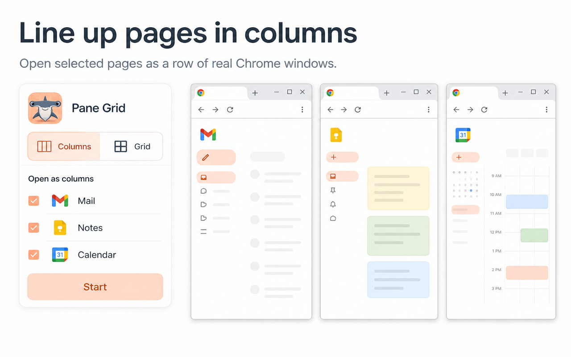This screenshot has width=571, height=357.
Task: Open the yellow note card in Keep
Action: coord(398,188)
